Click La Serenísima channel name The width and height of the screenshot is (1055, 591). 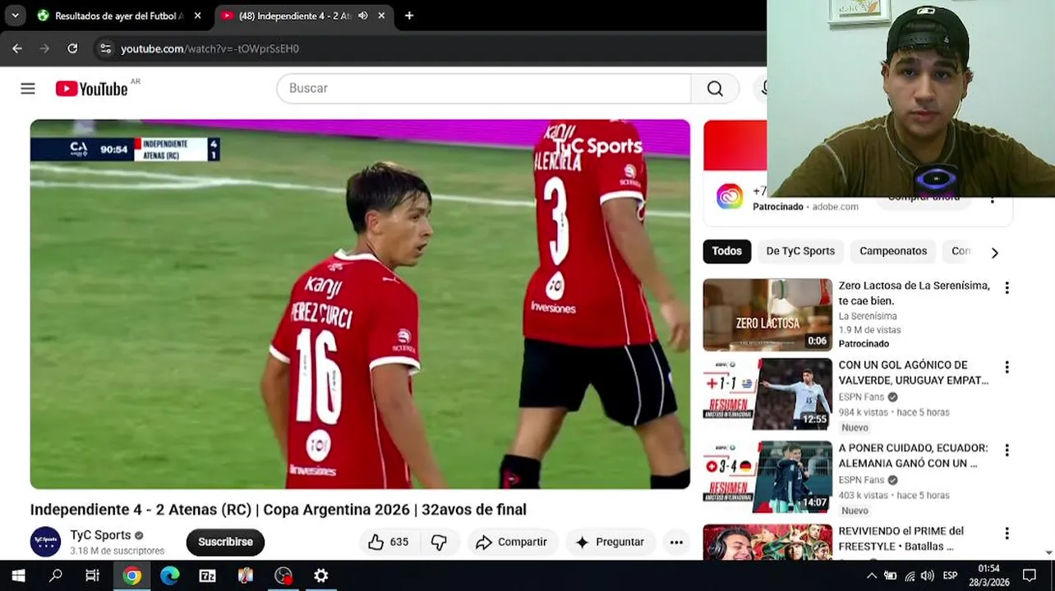[x=868, y=316]
